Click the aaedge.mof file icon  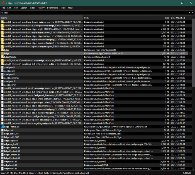[3, 85]
